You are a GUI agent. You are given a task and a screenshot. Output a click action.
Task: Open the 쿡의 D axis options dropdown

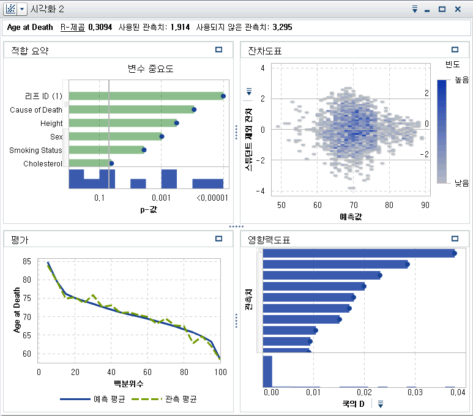pos(380,404)
